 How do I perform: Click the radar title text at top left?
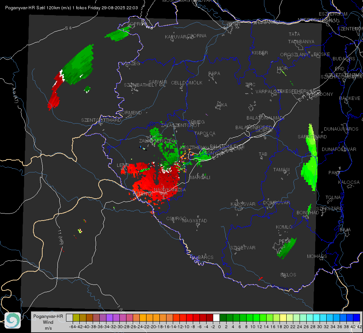pyautogui.click(x=71, y=8)
